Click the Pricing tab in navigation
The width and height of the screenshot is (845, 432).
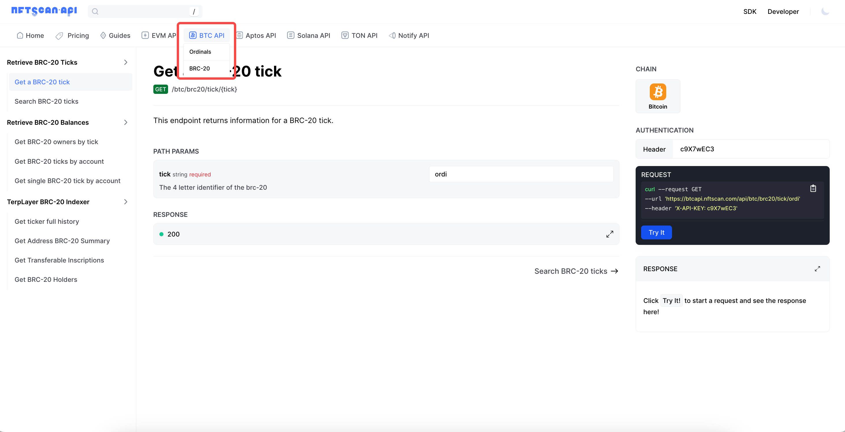click(x=78, y=35)
